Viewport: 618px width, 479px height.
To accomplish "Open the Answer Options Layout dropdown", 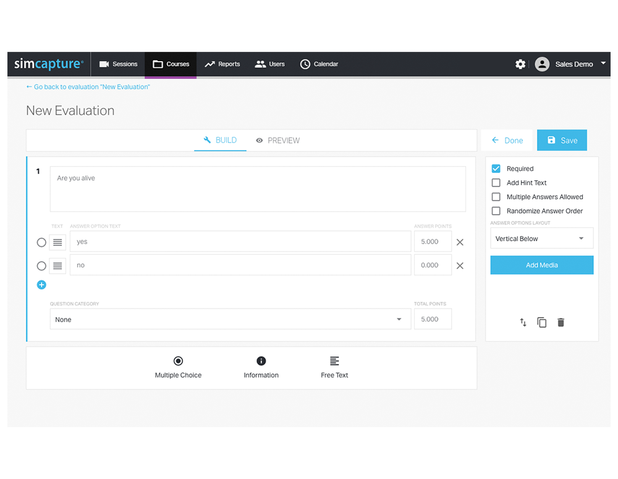I will [x=542, y=238].
